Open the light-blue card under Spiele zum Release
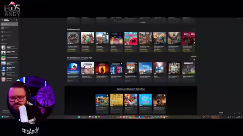This screenshot has height=136, width=243. click(x=145, y=104)
